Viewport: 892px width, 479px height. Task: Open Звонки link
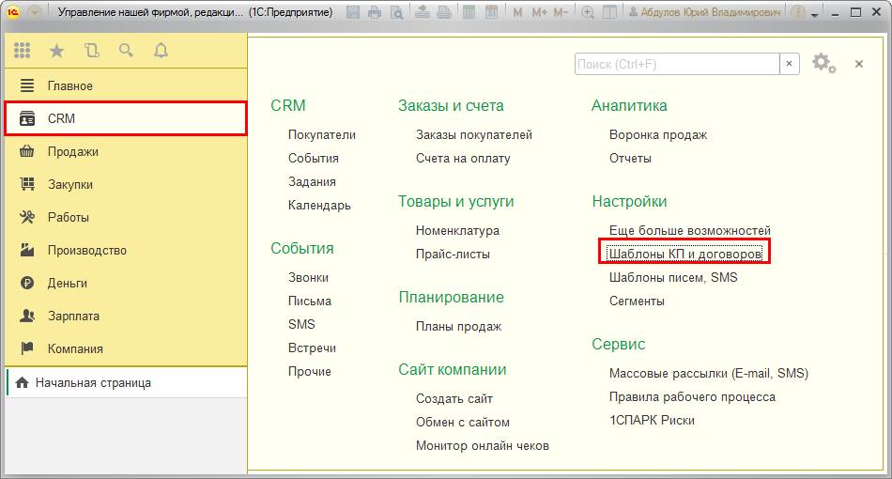308,278
